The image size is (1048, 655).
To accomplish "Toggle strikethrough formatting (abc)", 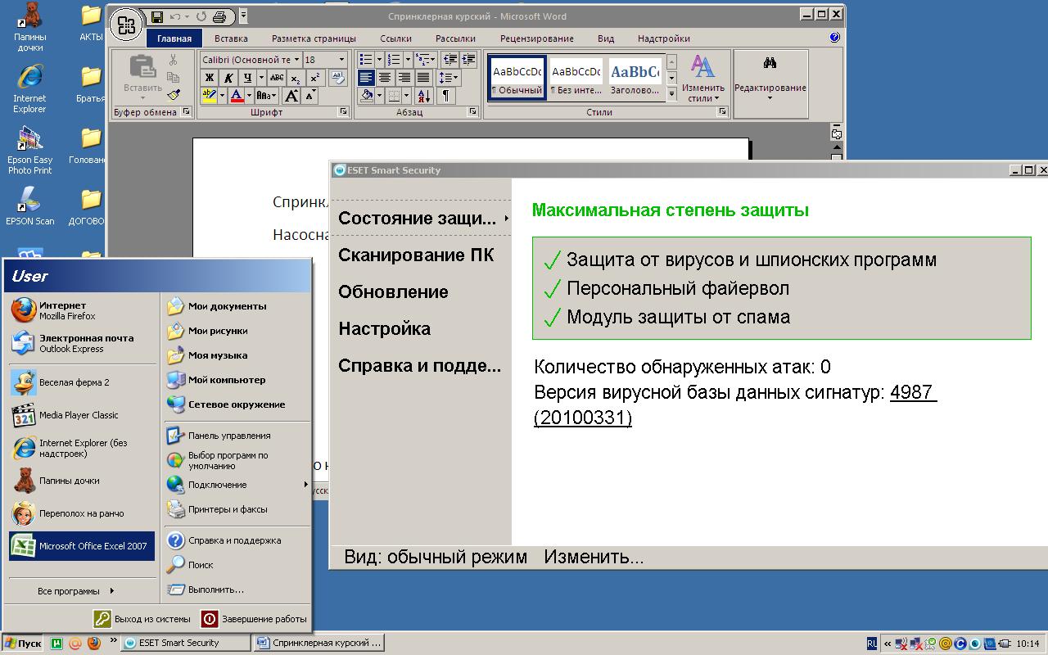I will tap(277, 78).
